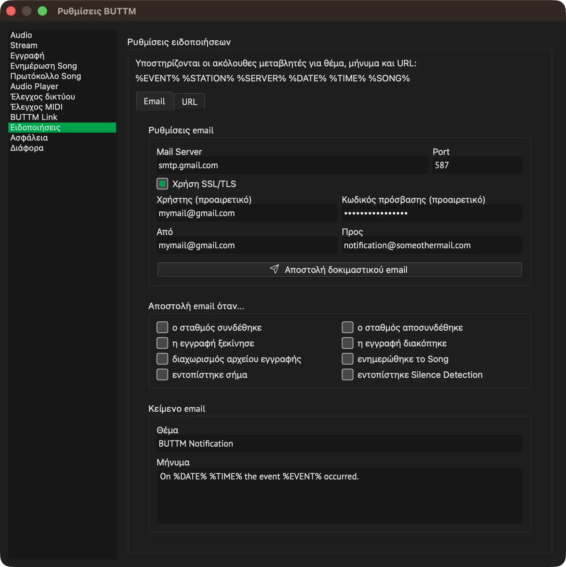Click the paper-plane send test email icon
The height and width of the screenshot is (567, 566).
point(274,269)
